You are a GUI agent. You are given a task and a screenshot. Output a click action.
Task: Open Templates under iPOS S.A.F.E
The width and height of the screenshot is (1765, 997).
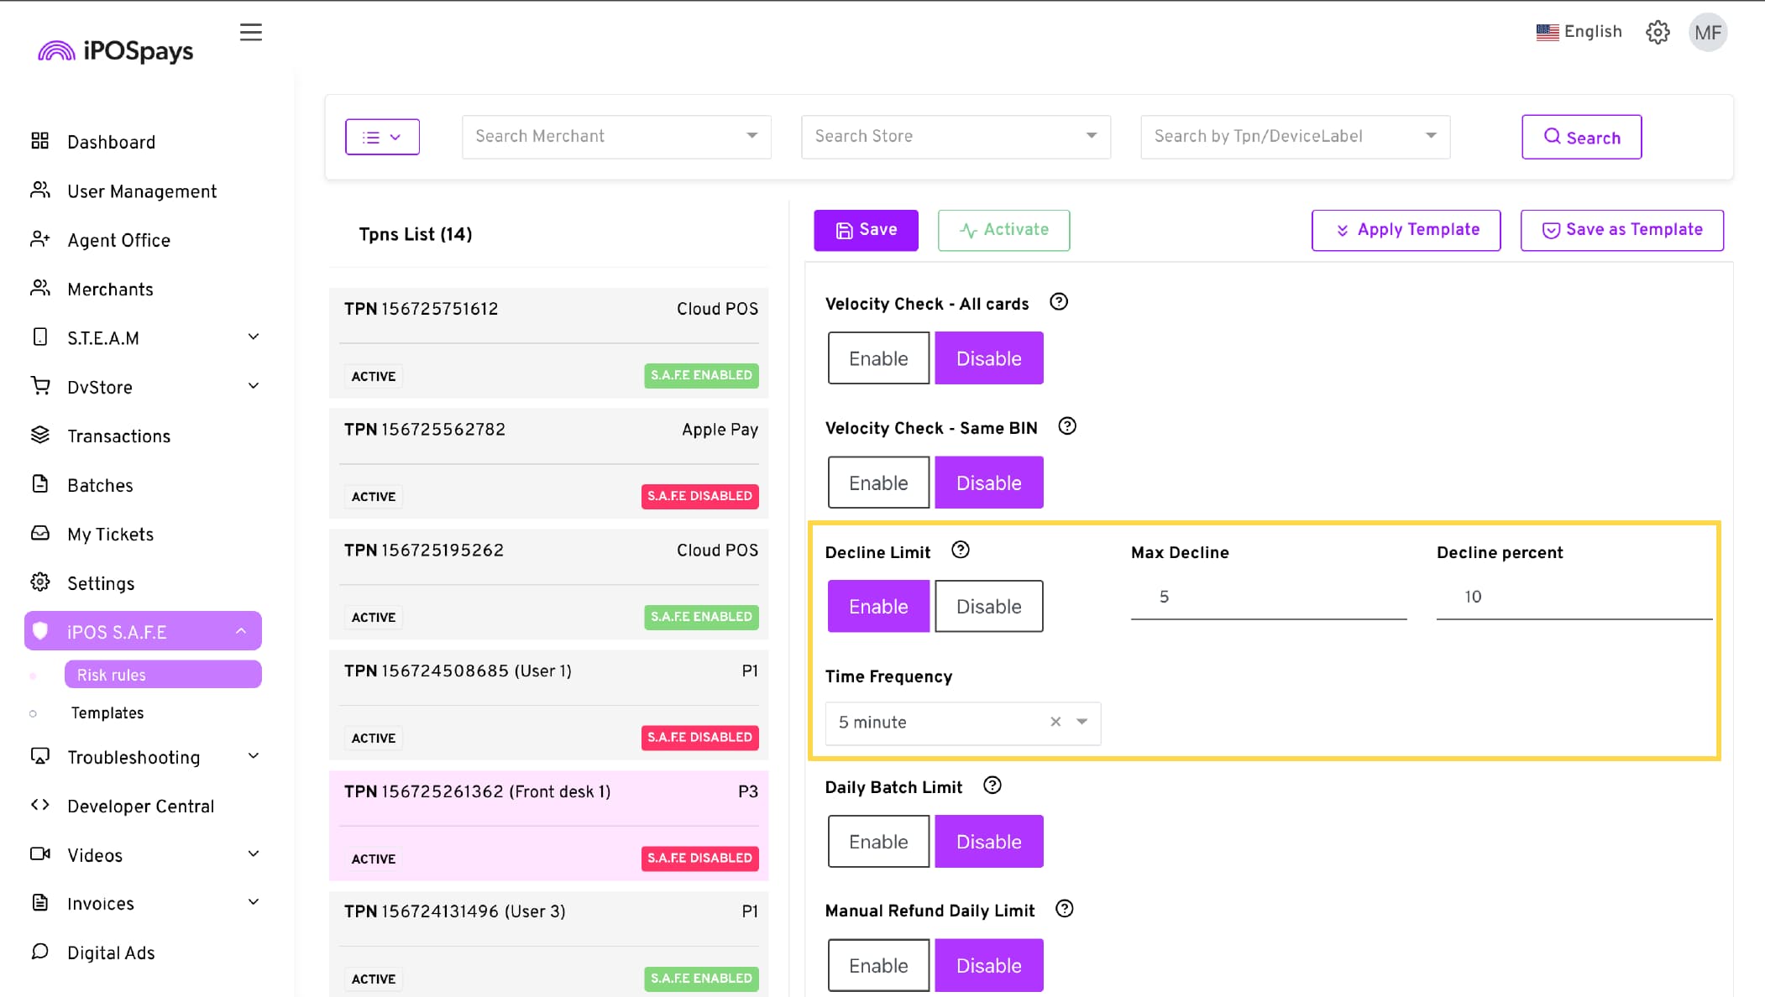107,713
